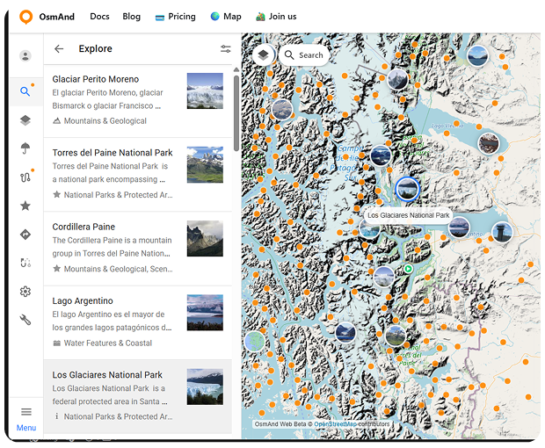
Task: Click the Explore panel heading
Action: coord(95,48)
